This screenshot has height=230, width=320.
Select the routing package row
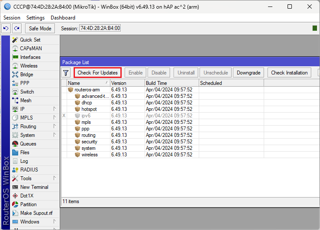190,135
